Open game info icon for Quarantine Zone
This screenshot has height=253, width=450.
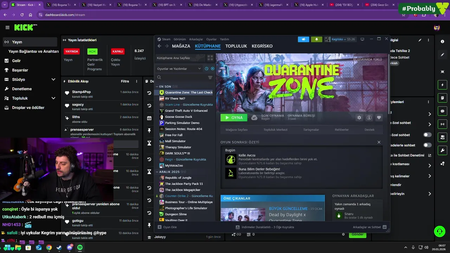(369, 118)
